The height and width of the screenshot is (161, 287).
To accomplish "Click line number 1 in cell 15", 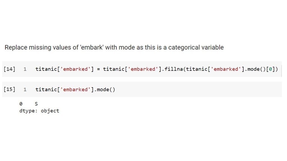I will (x=25, y=89).
